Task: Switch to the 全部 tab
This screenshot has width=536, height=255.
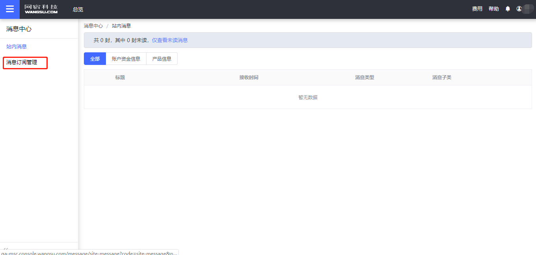Action: point(95,59)
